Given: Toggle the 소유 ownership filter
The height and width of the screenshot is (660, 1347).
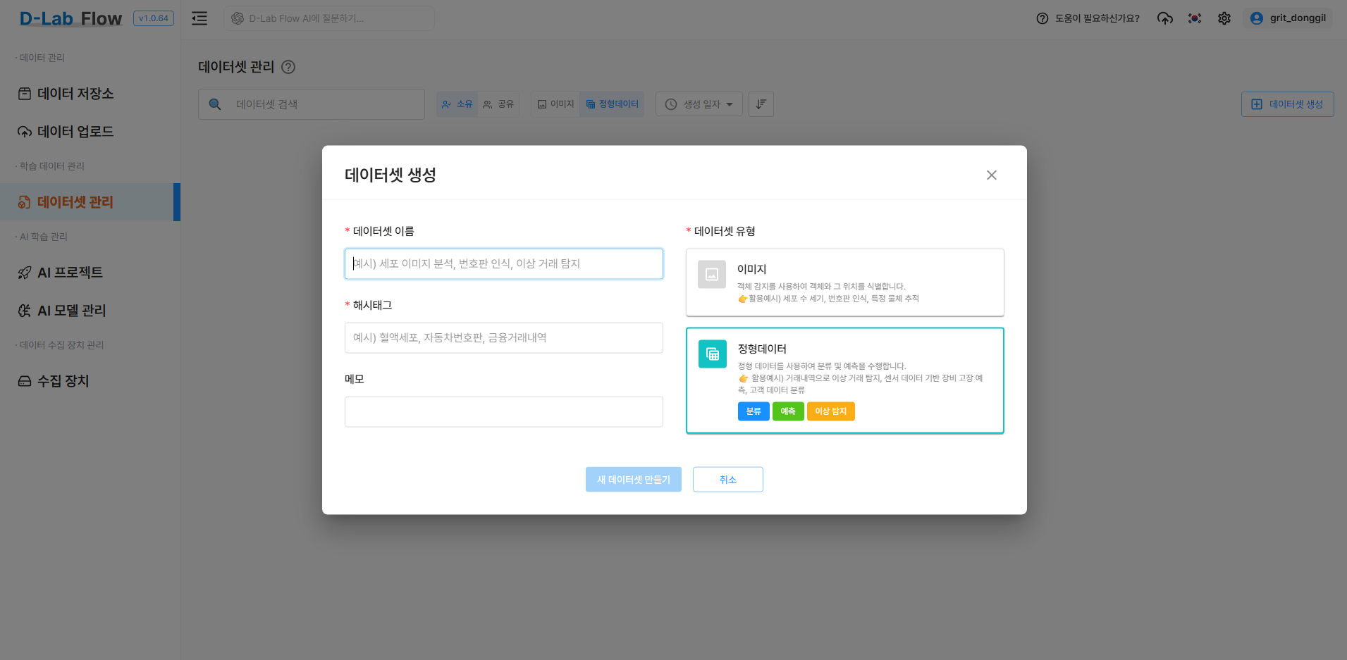Looking at the screenshot, I should (457, 104).
